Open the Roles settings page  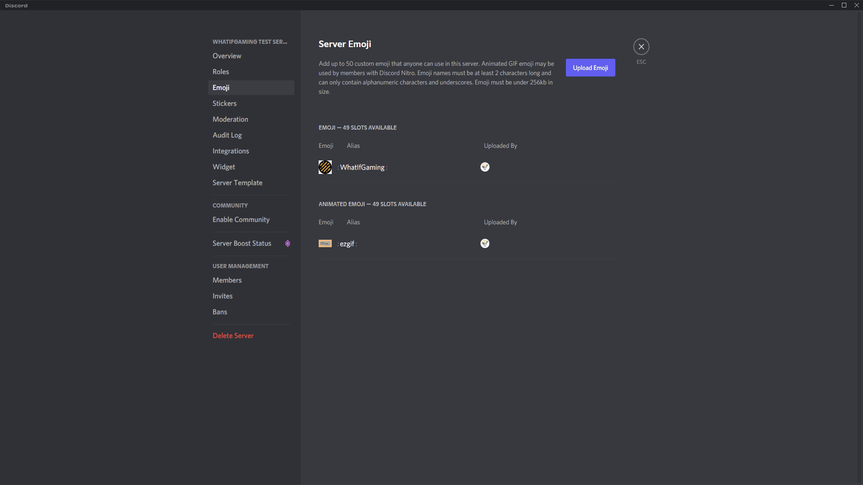[x=251, y=72]
